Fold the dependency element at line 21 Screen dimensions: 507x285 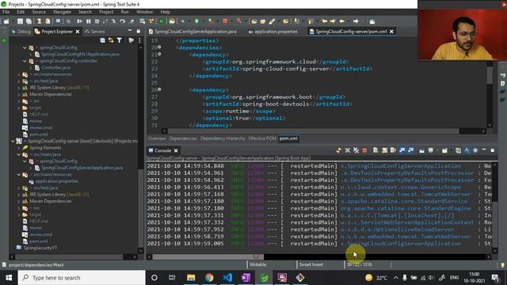(159, 55)
